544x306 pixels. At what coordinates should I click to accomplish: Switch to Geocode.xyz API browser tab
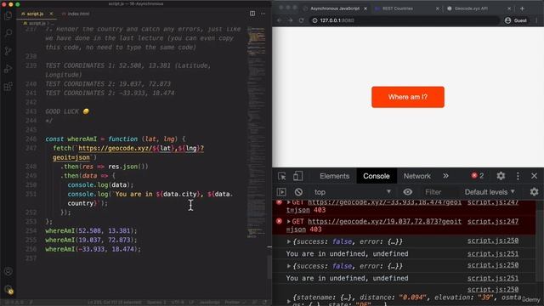pos(471,8)
